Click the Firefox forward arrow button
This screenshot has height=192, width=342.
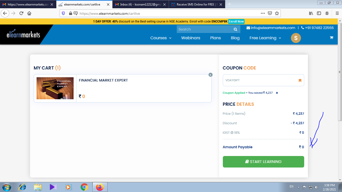[13, 13]
